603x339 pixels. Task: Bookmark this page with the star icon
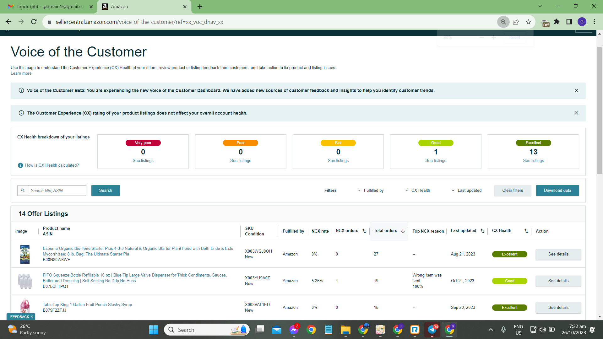[528, 22]
